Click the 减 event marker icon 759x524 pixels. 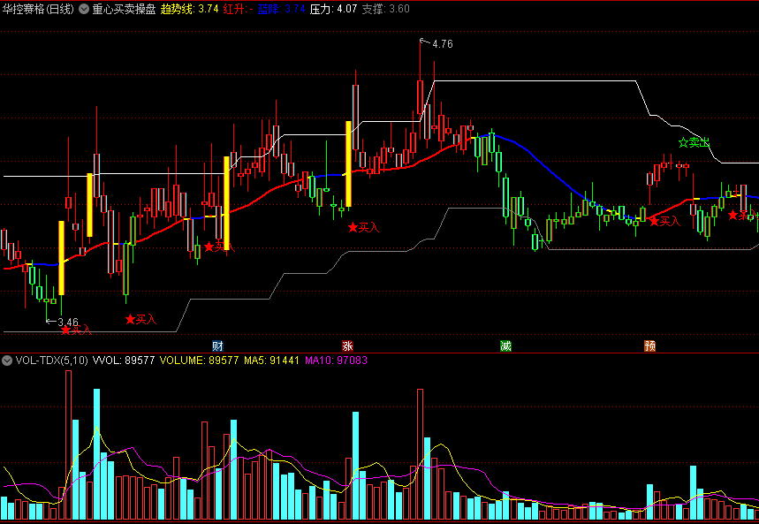(x=505, y=346)
